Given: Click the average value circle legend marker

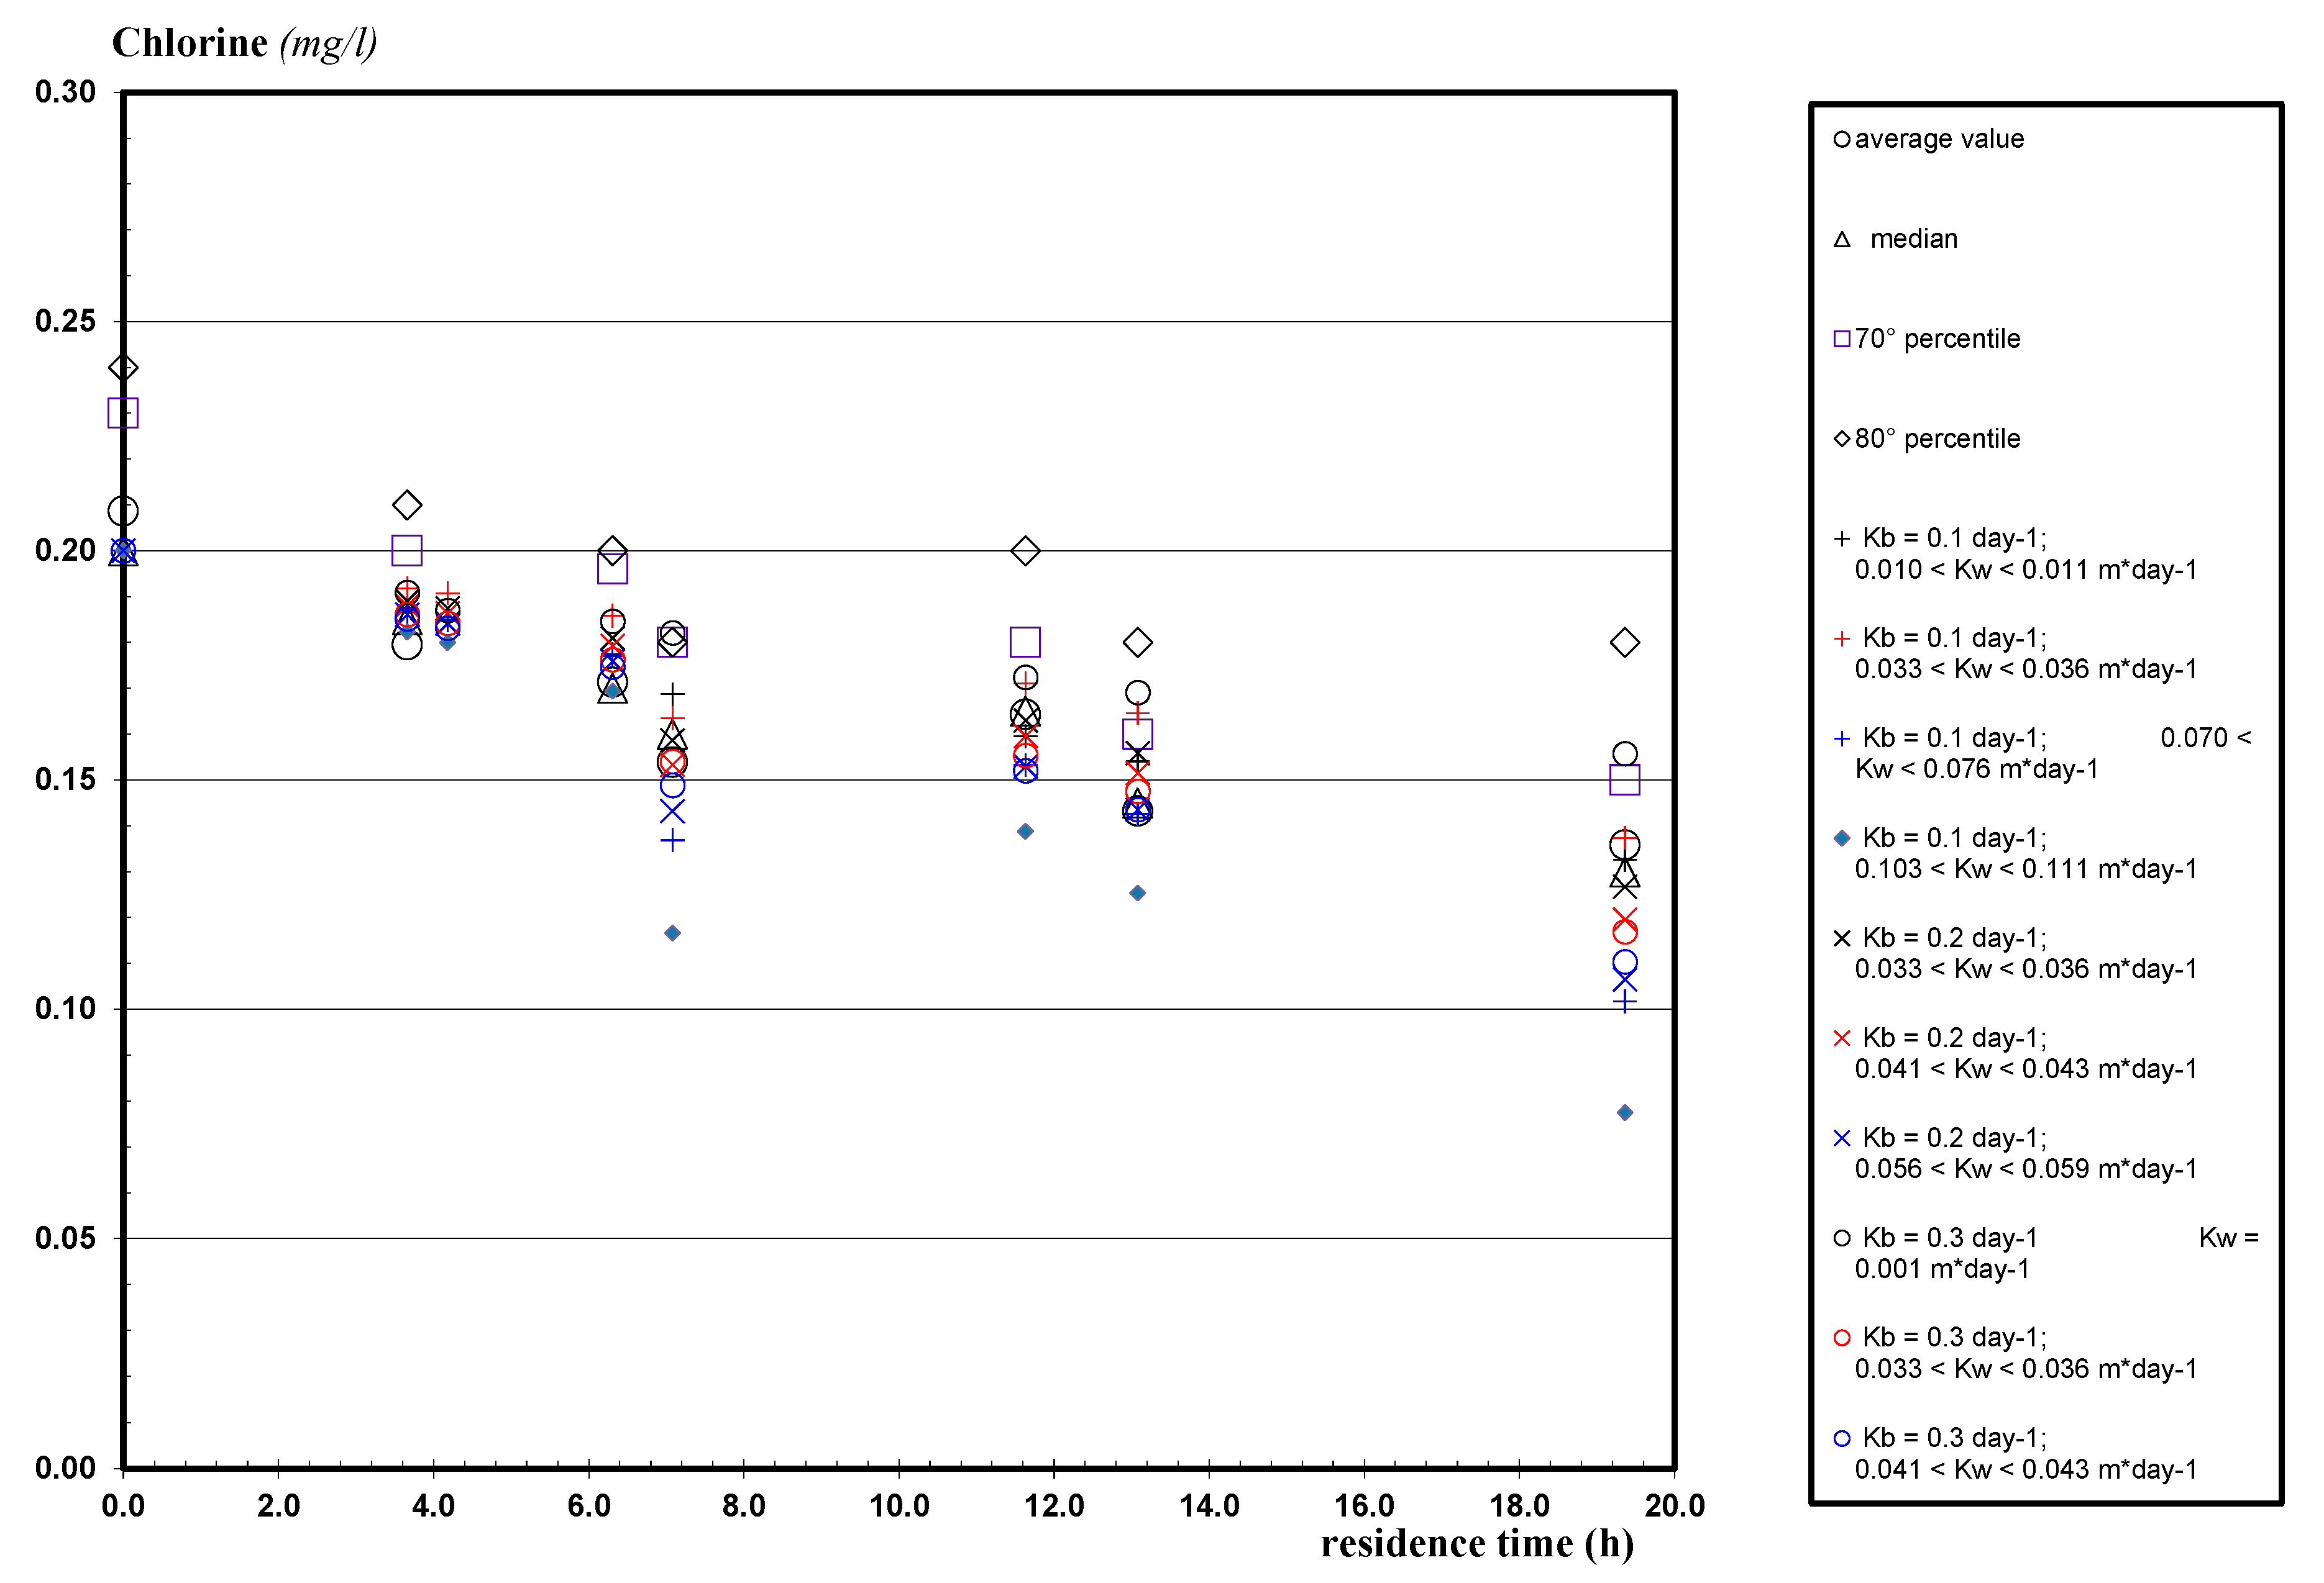Looking at the screenshot, I should [1841, 139].
